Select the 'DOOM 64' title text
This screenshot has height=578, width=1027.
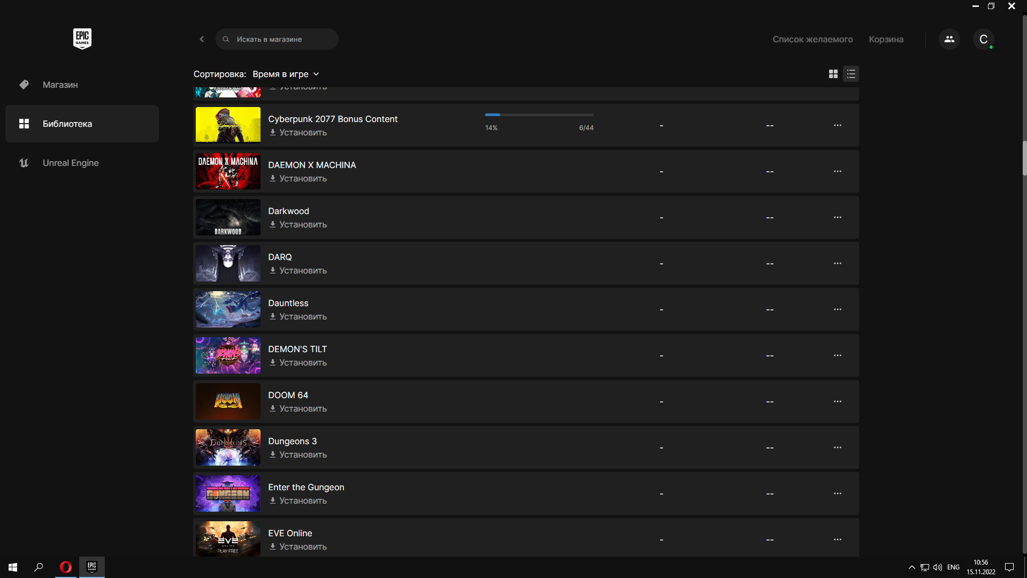pos(288,395)
